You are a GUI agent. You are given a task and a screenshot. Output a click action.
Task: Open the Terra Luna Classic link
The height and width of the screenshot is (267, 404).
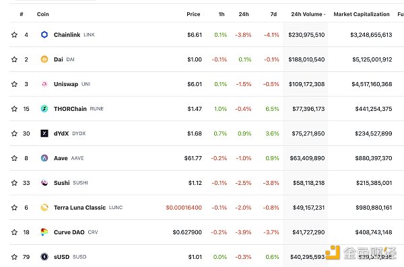[x=79, y=208]
